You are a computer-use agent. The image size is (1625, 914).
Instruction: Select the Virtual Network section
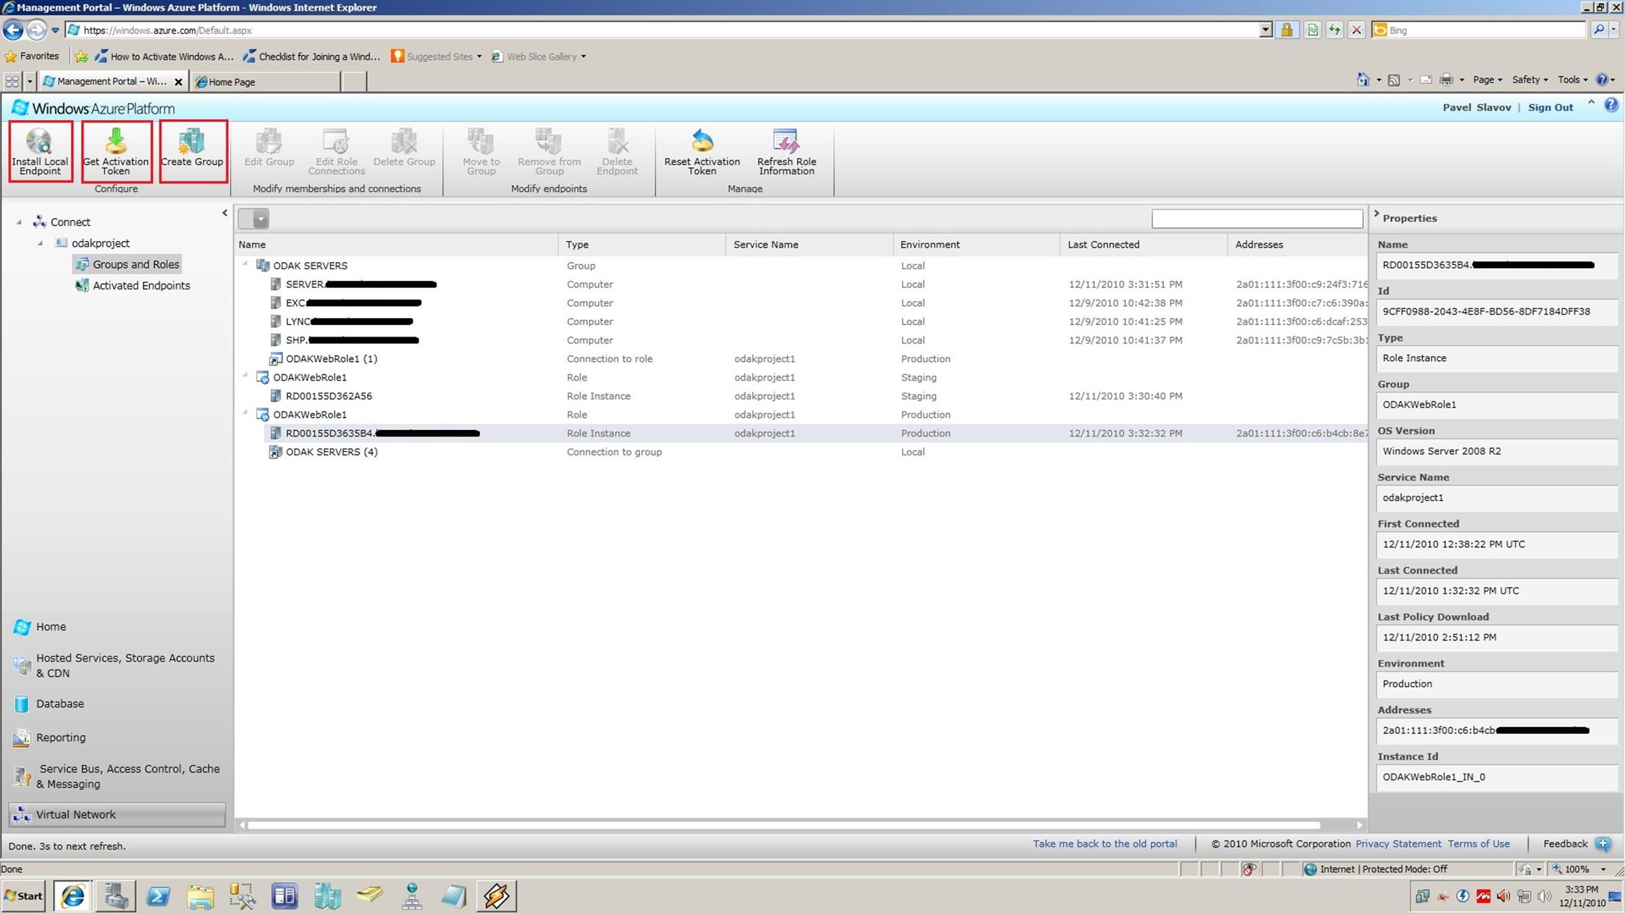click(x=117, y=814)
